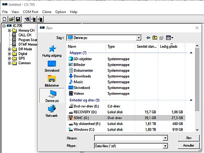Image resolution: width=204 pixels, height=153 pixels.
Task: Expand the Common tree node
Action: (x=9, y=63)
